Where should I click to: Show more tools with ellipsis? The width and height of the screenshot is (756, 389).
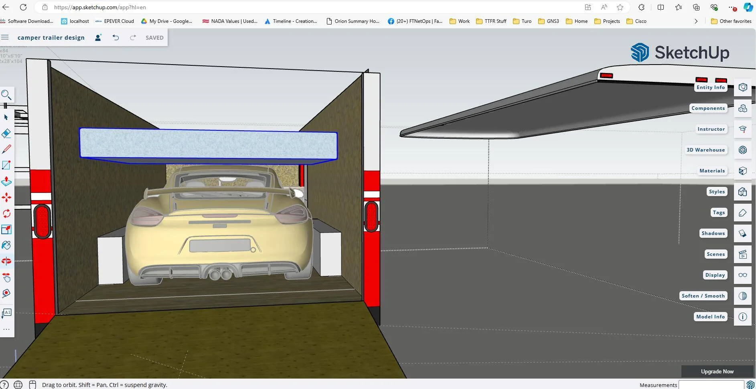pyautogui.click(x=6, y=329)
